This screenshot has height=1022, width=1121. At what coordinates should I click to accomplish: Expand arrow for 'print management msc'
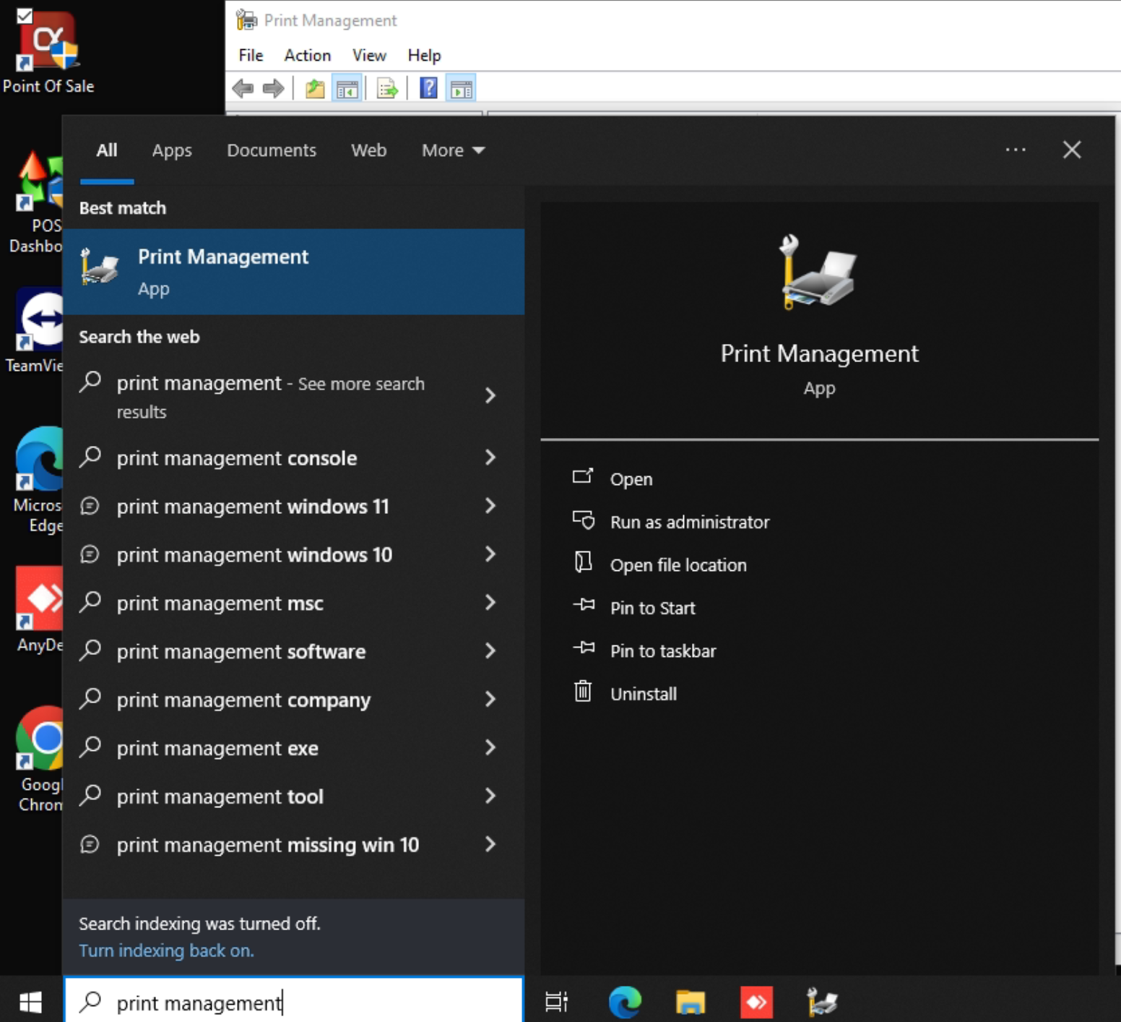point(490,603)
